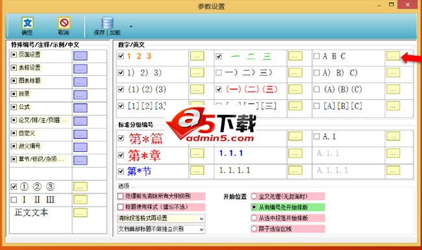The width and height of the screenshot is (422, 250).
Task: Open format button for 1) 2) 3) row
Action: pos(197,72)
